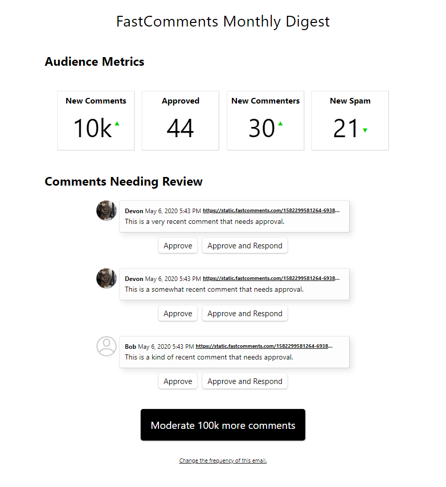
Task: Approve Bob's kind of recent comment
Action: tap(178, 381)
